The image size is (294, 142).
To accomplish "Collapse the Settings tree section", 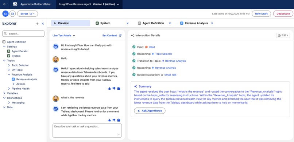I will (4, 46).
